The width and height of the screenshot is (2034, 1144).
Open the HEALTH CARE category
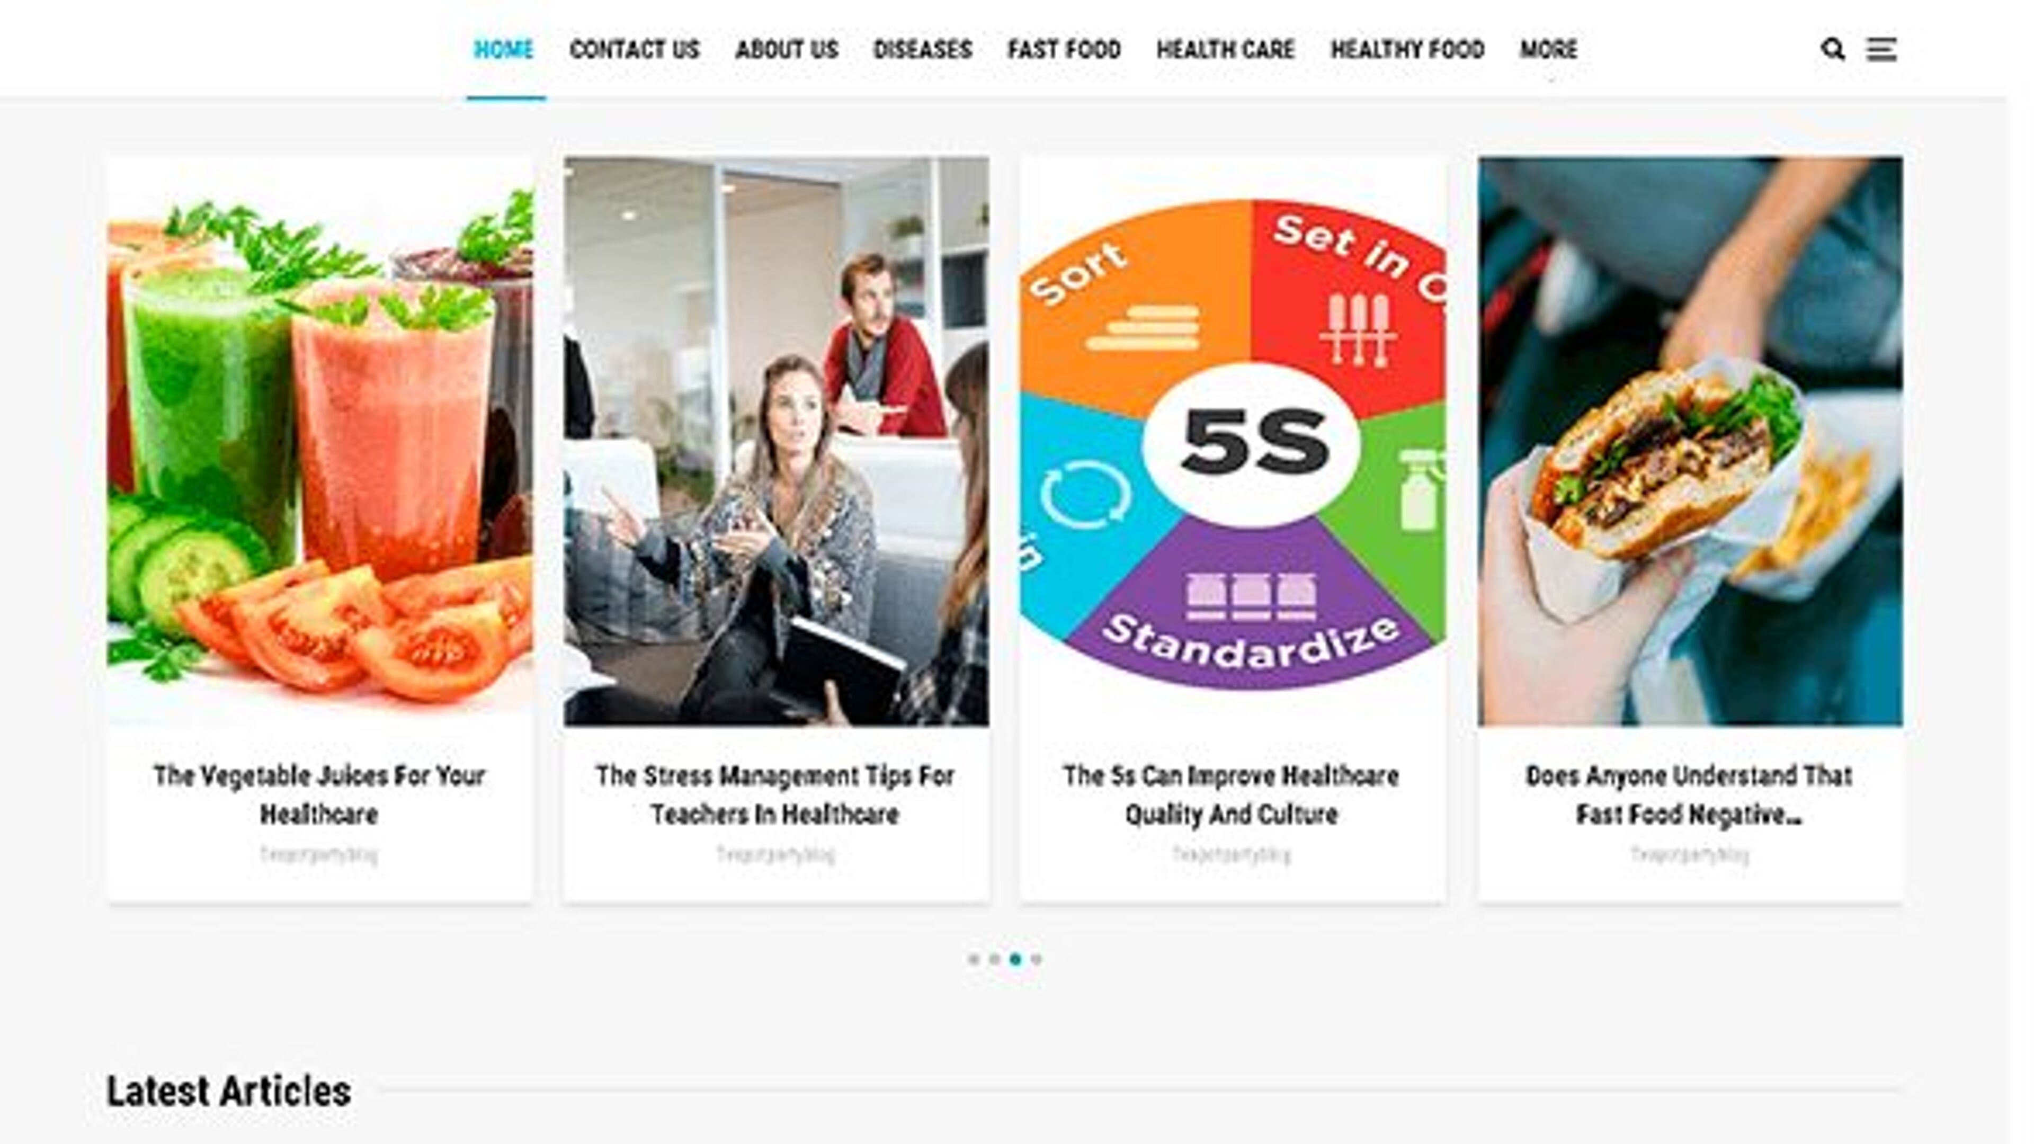[1226, 50]
